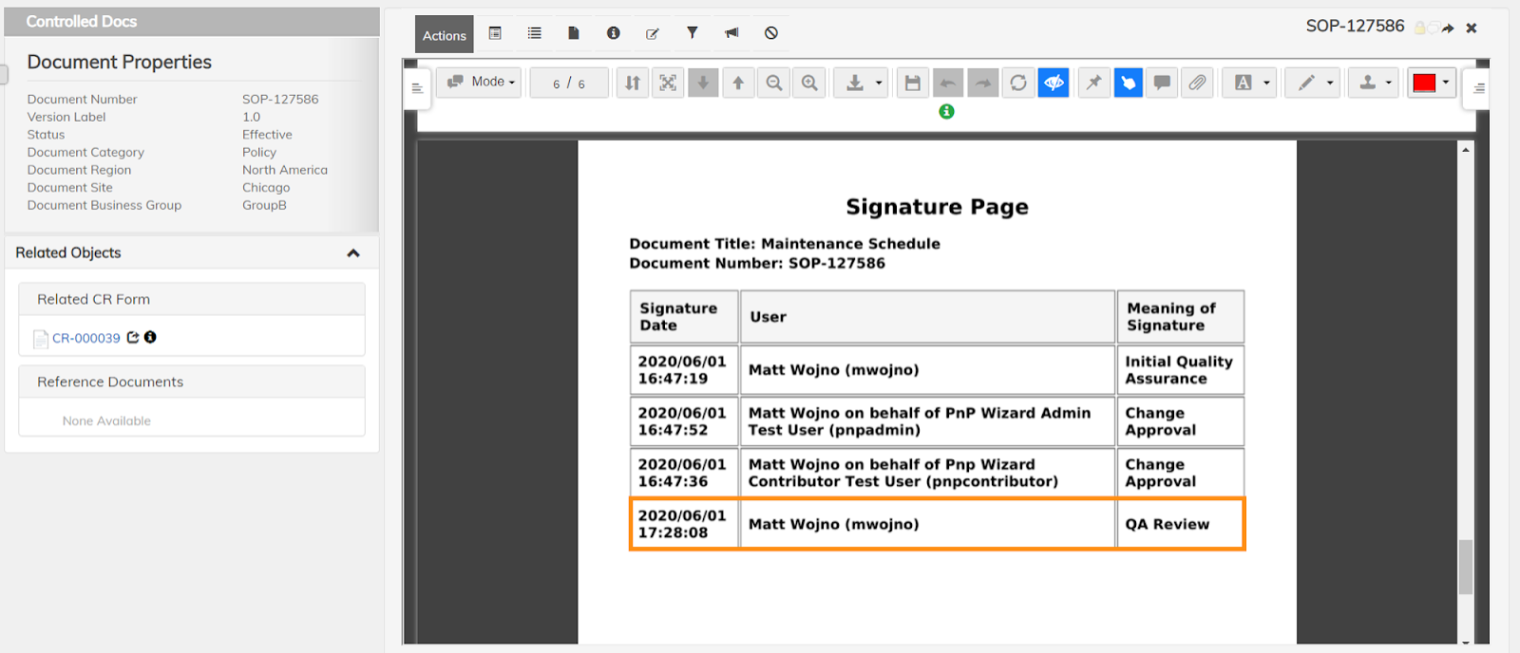Open the download options dropdown arrow

tap(879, 83)
